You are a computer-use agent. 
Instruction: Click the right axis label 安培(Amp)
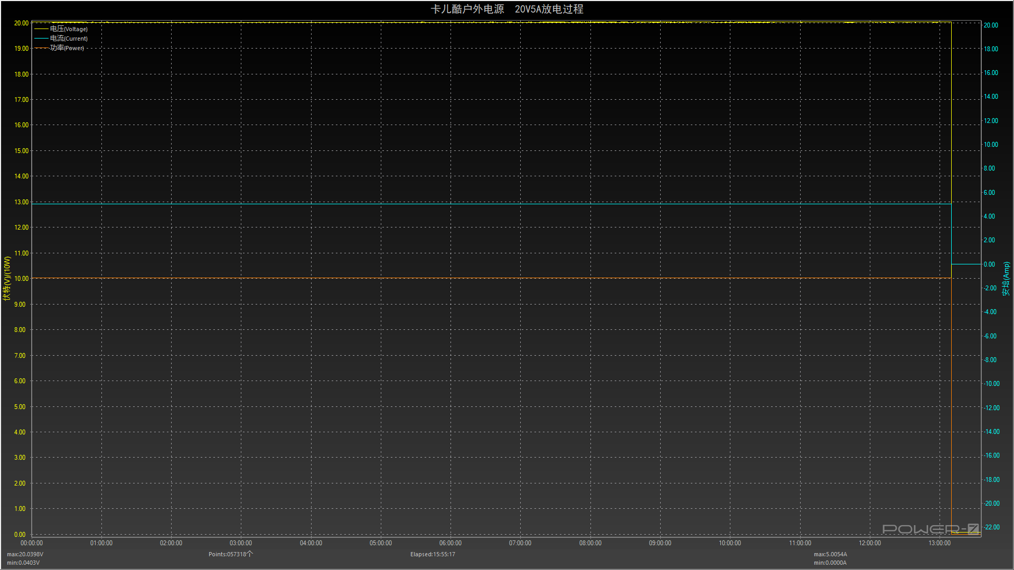[1006, 279]
